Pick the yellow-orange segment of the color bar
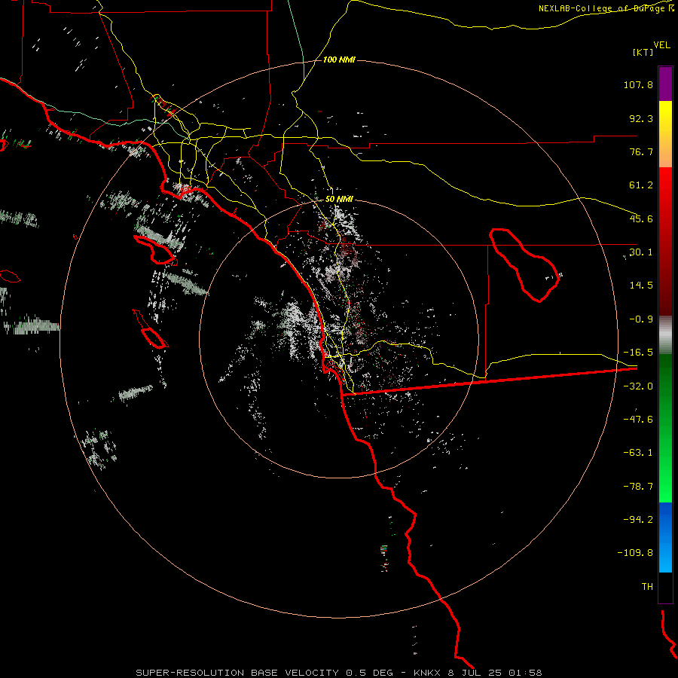 click(665, 134)
